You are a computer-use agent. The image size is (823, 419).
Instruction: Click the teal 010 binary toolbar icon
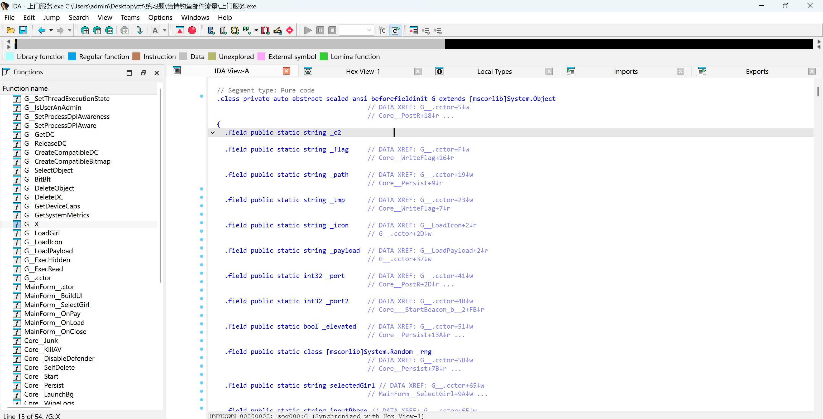point(109,31)
